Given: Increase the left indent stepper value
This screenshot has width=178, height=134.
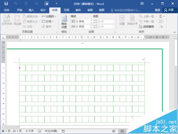Looking at the screenshot, I should click(91, 21).
